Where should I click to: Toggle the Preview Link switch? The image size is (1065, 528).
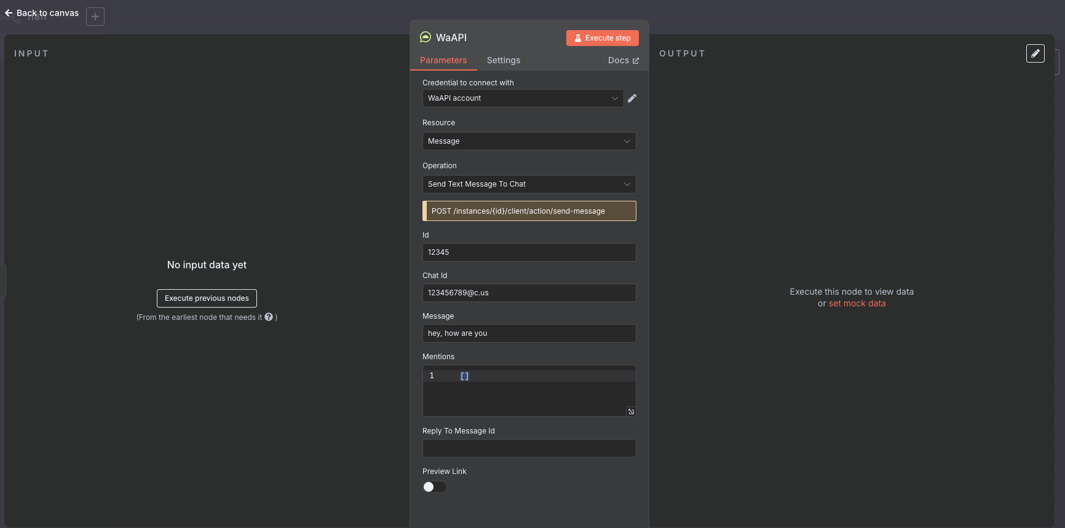[434, 487]
